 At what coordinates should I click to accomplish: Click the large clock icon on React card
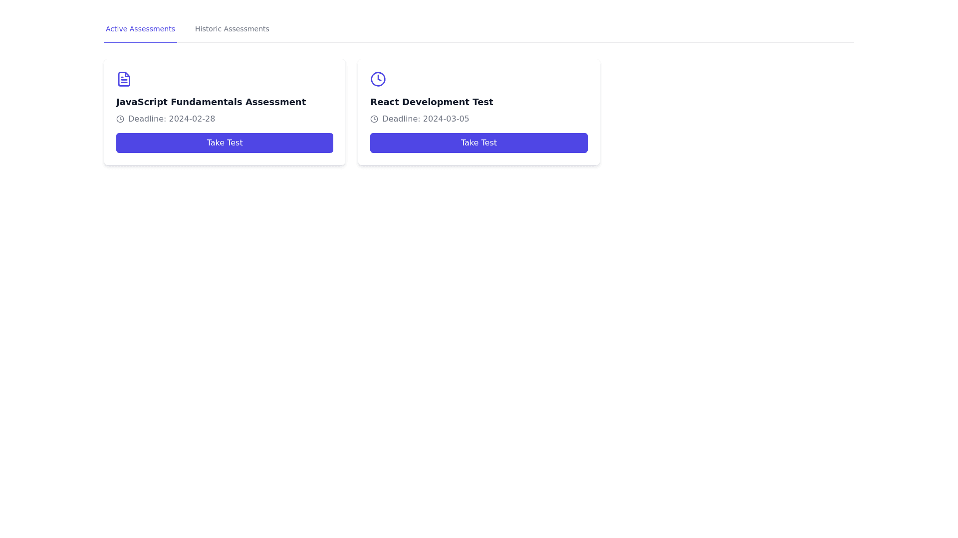tap(378, 79)
